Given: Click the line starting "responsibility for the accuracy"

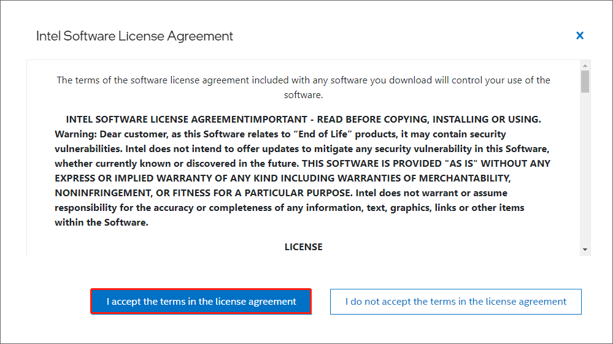Looking at the screenshot, I should click(x=184, y=207).
